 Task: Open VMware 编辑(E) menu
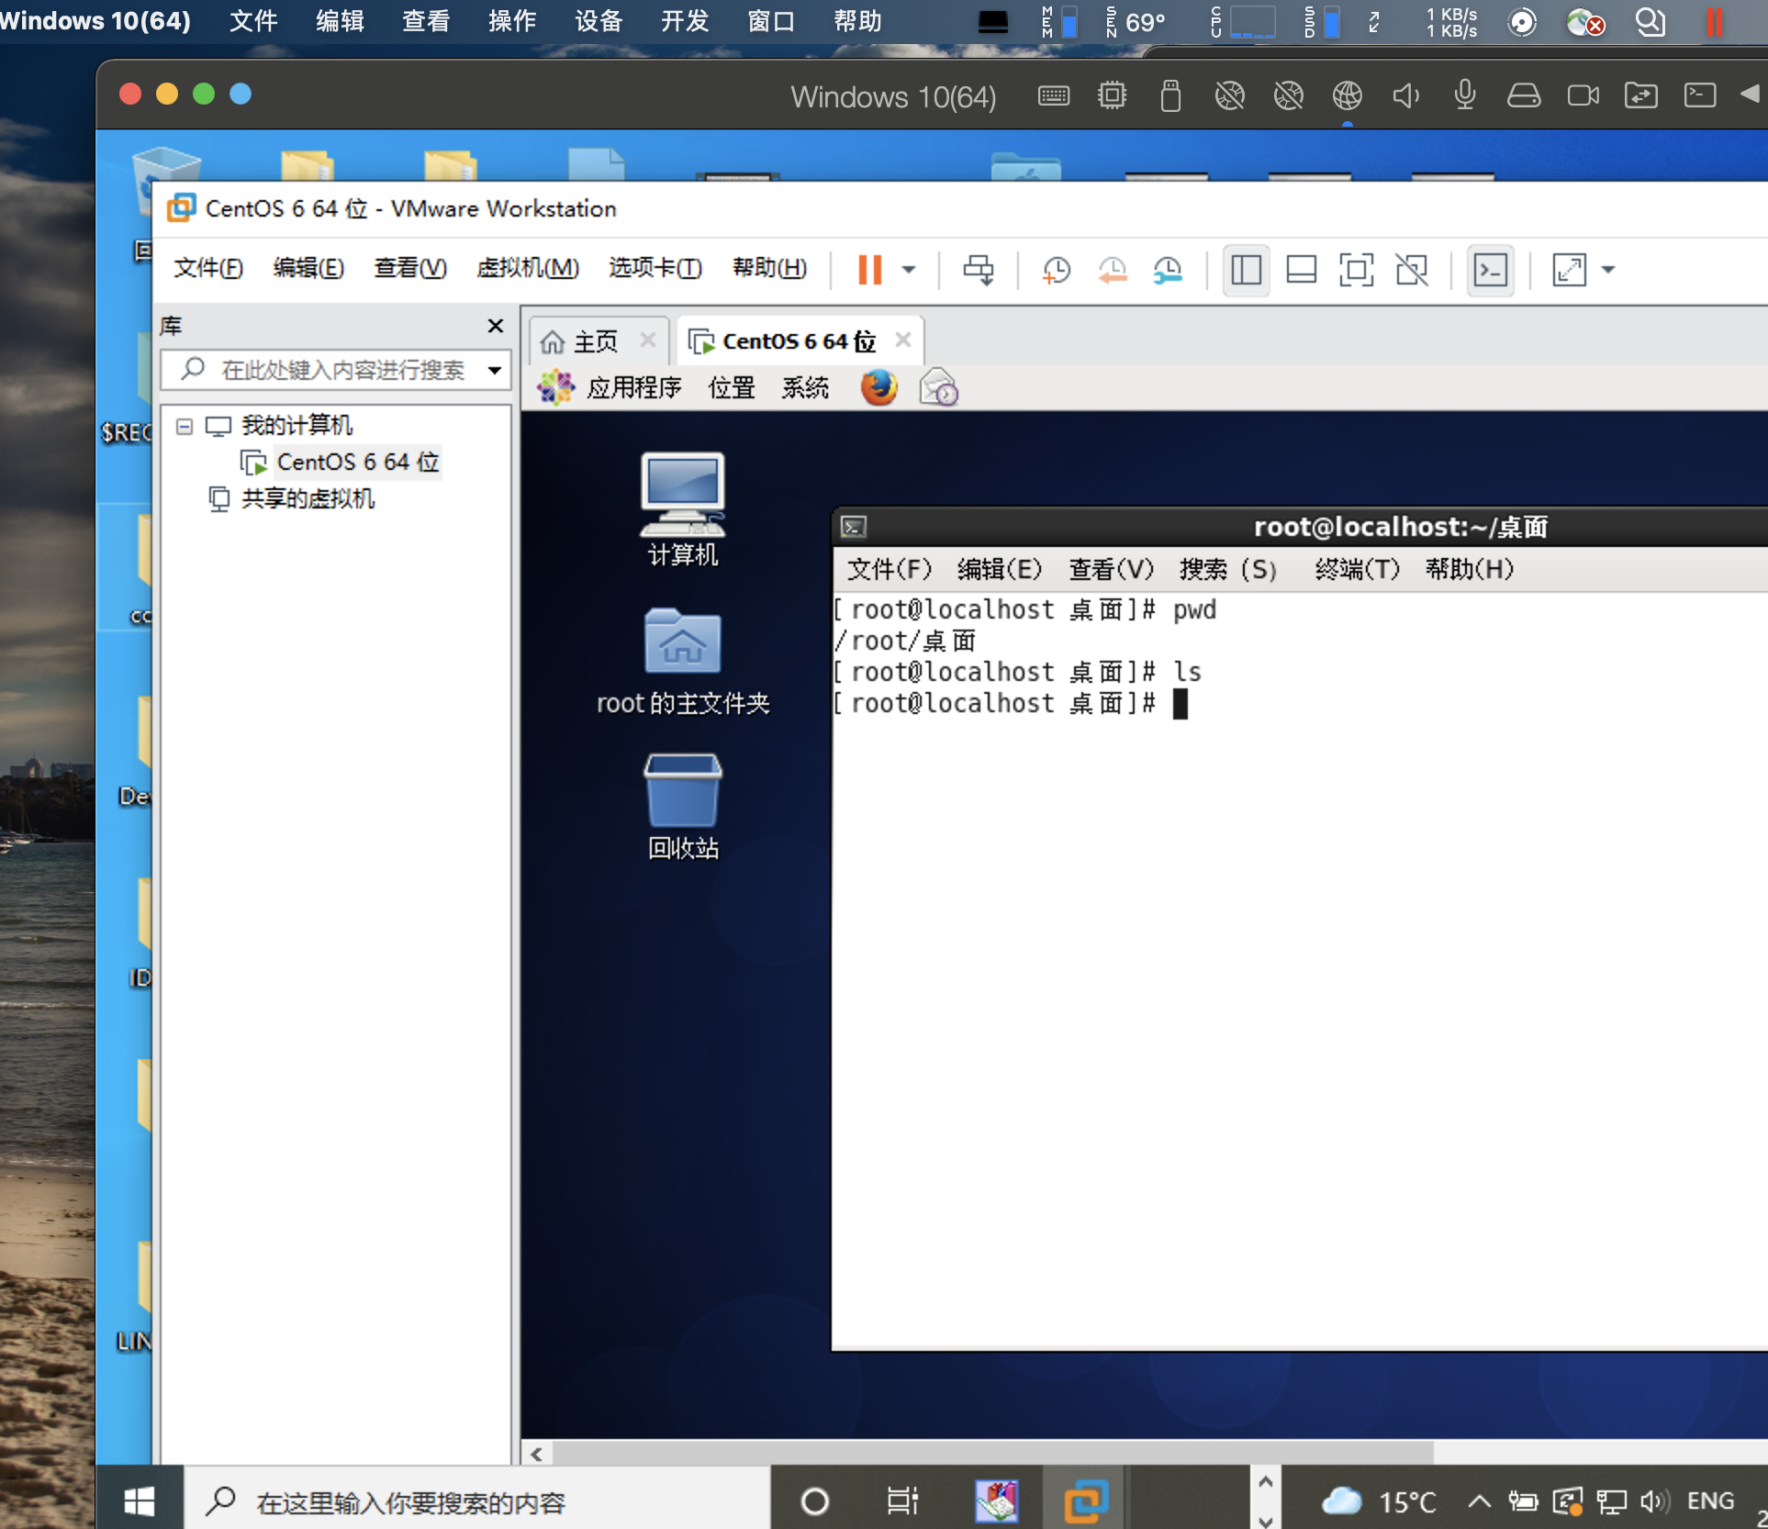point(308,268)
